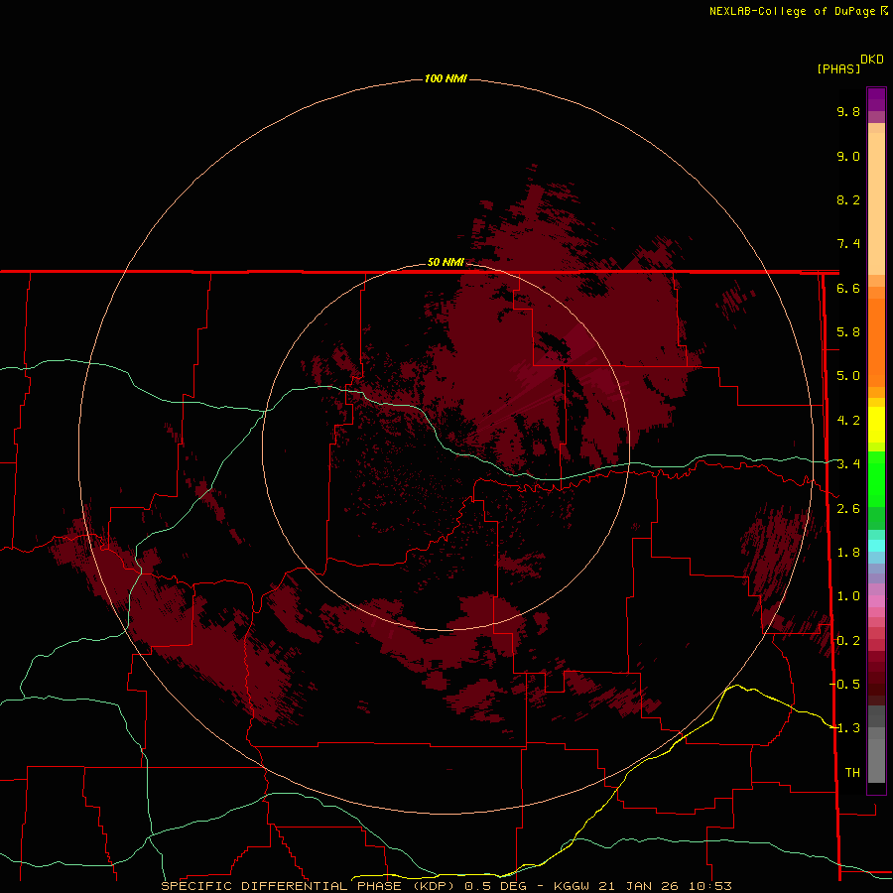This screenshot has height=893, width=893.
Task: Click the -0.5 value on the legend
Action: tap(844, 685)
